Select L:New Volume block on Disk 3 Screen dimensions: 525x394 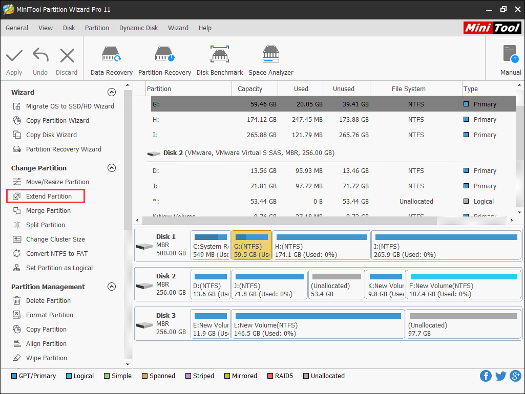point(318,324)
